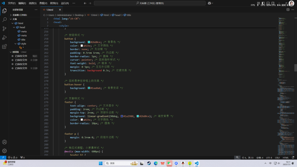Click the zoom magnifier in status bar

pos(237,157)
